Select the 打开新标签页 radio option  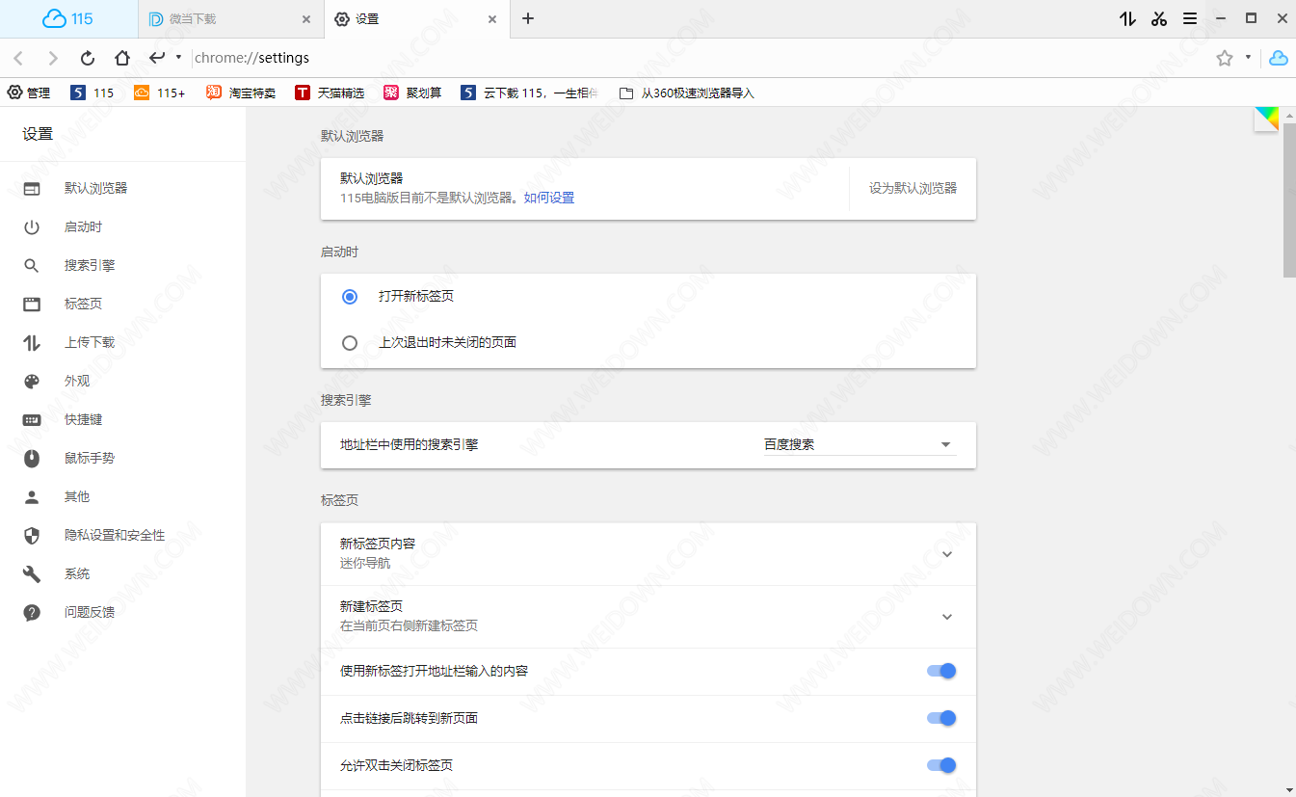pyautogui.click(x=350, y=296)
